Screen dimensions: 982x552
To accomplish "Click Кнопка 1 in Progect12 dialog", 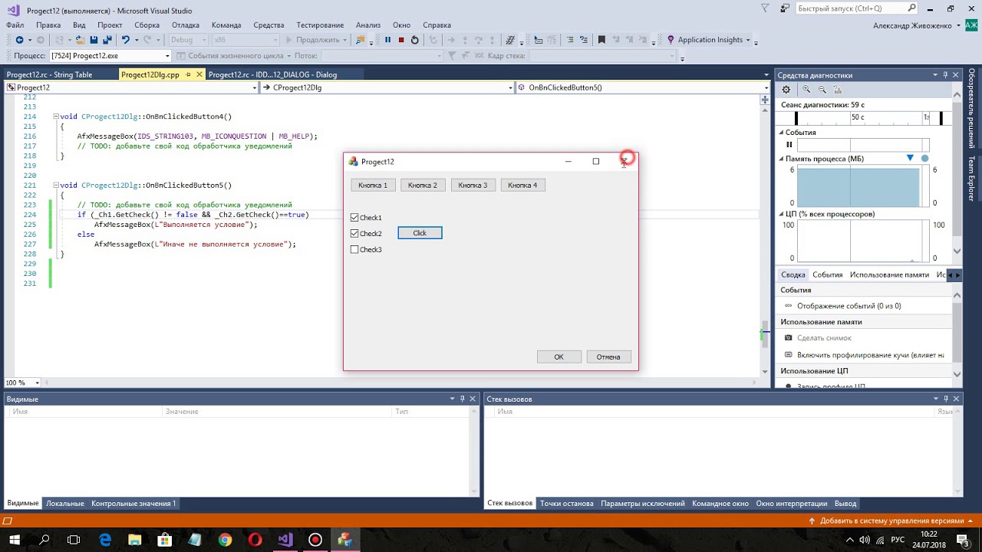I will coord(373,185).
